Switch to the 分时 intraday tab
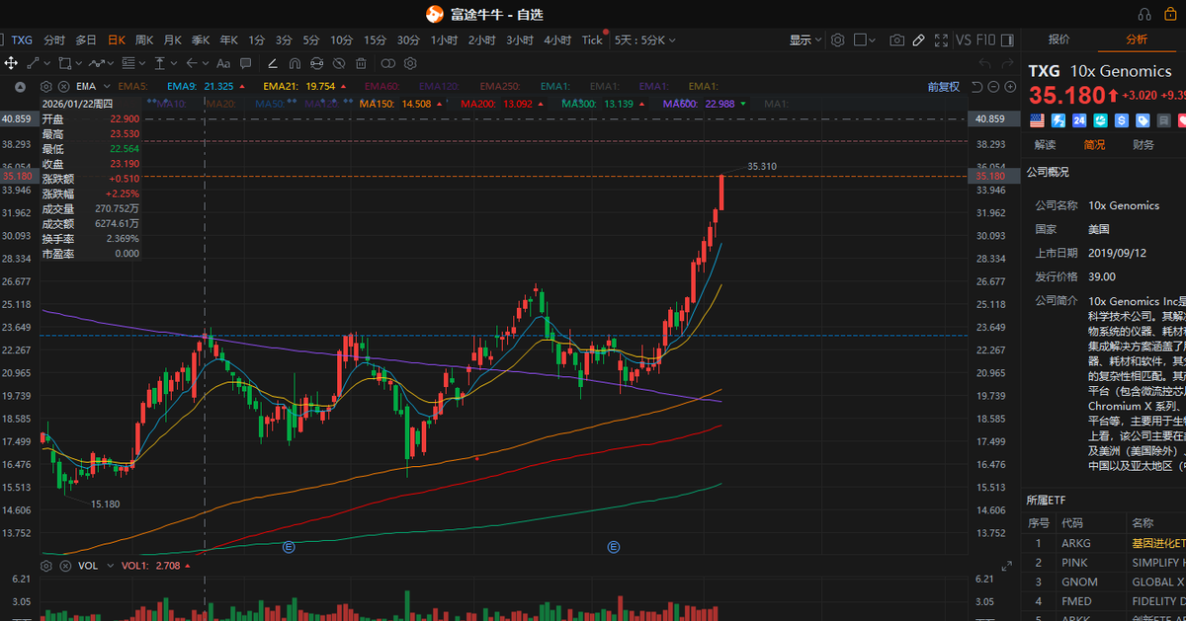This screenshot has width=1186, height=621. click(x=54, y=40)
